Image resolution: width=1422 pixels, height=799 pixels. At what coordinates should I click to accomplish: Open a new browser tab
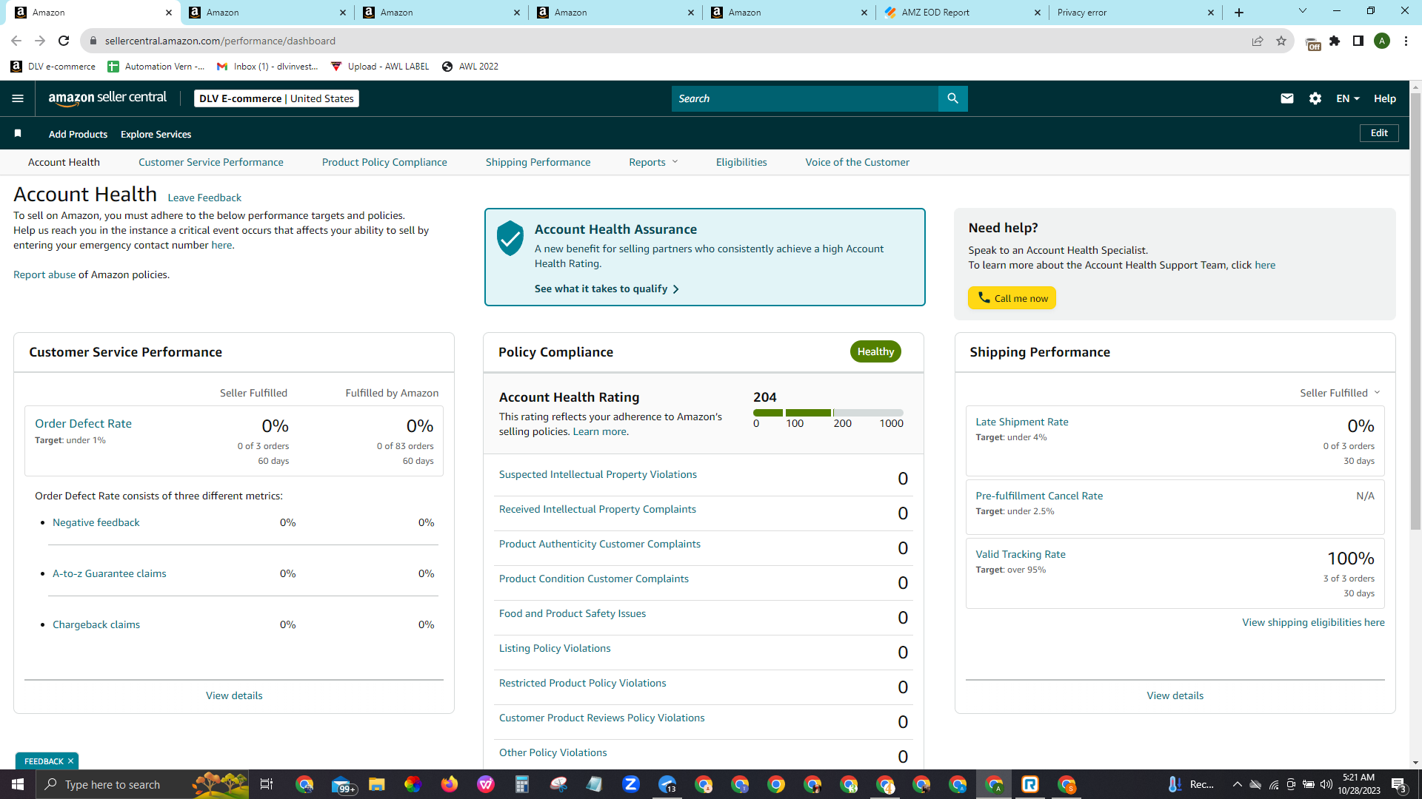click(x=1239, y=13)
